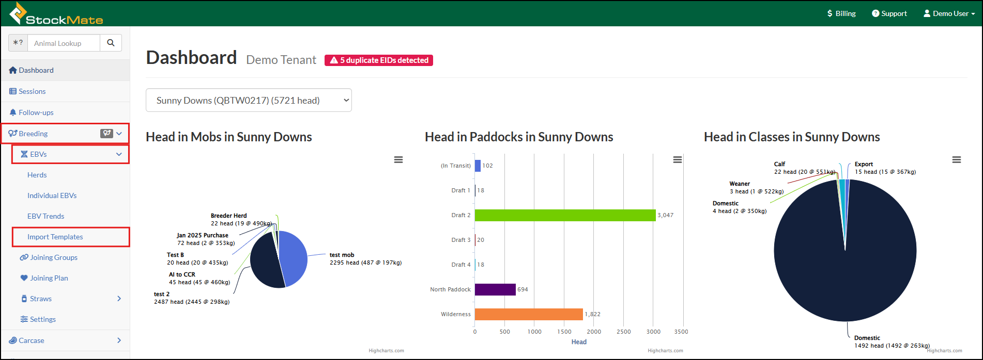
Task: Click into the Animal Lookup field
Action: tap(64, 43)
